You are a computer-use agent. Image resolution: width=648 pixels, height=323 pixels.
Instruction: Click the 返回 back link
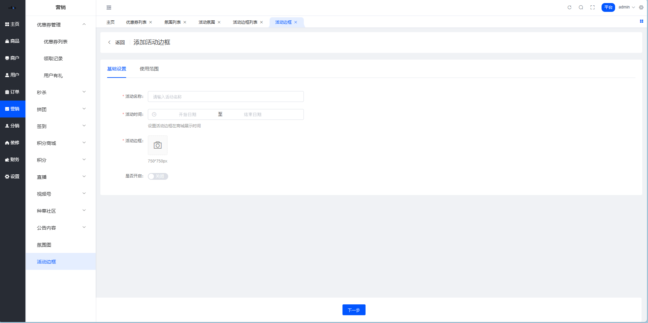pos(117,42)
